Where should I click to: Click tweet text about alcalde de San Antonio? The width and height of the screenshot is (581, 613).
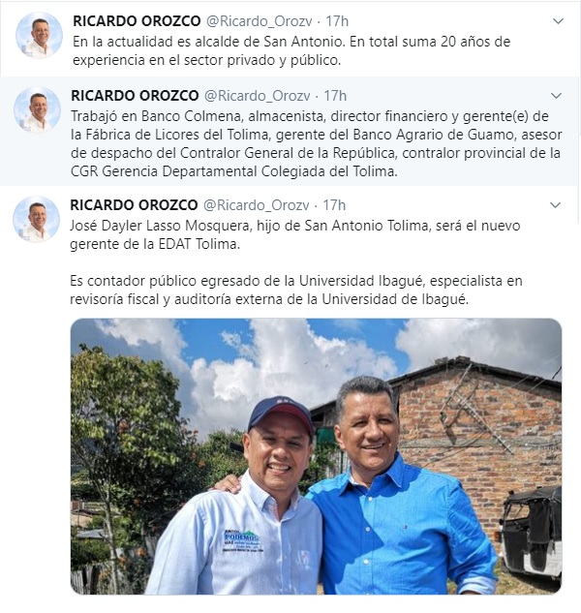pyautogui.click(x=291, y=50)
